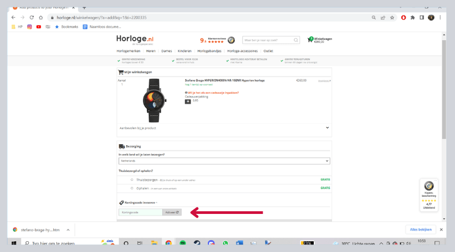
Task: Click the Horloge.nl logo
Action: click(135, 40)
